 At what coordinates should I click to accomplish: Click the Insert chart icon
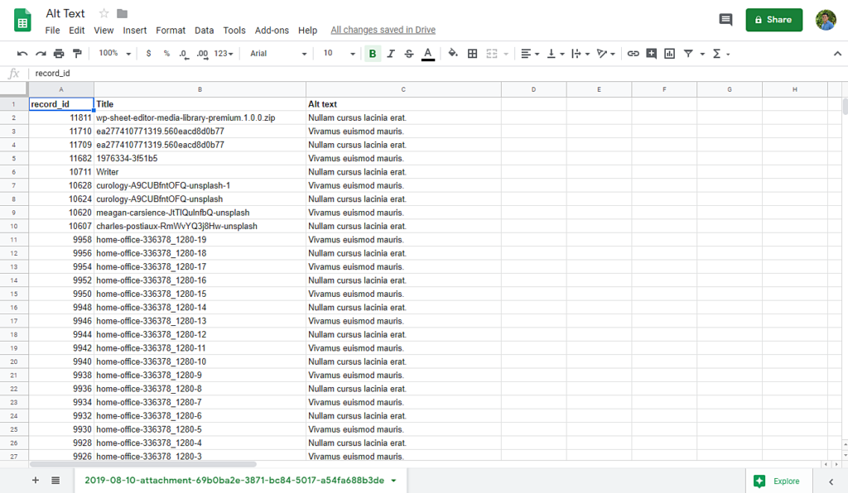(x=669, y=54)
